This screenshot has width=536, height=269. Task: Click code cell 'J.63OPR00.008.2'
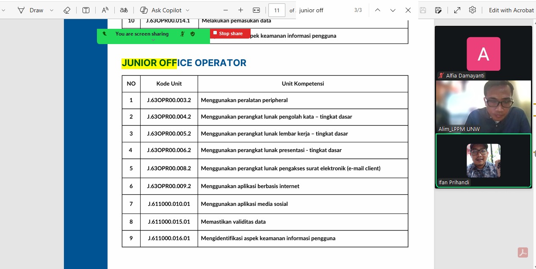169,168
